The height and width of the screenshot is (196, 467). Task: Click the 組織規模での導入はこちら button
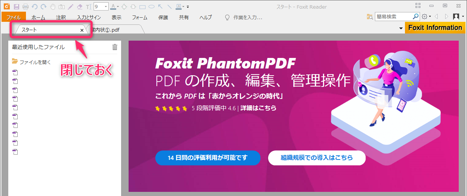click(x=317, y=158)
